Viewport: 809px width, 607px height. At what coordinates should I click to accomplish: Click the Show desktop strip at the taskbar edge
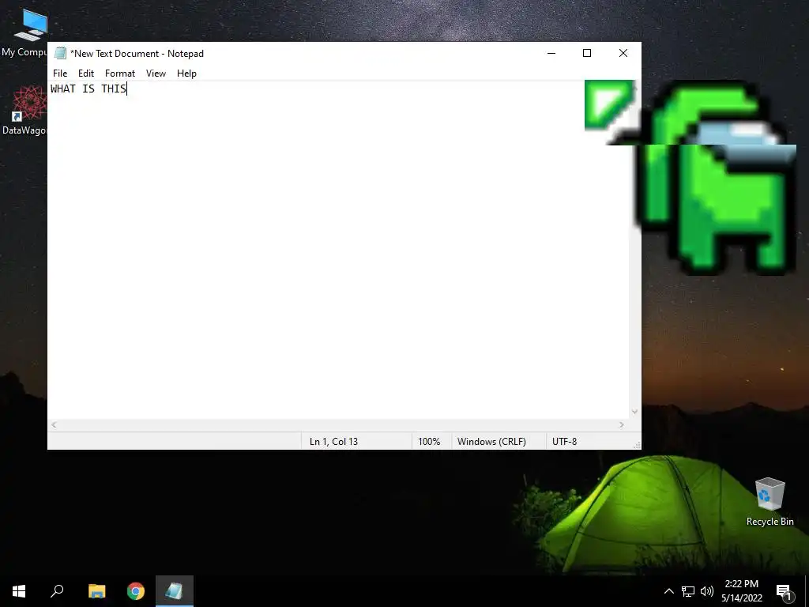(x=807, y=591)
